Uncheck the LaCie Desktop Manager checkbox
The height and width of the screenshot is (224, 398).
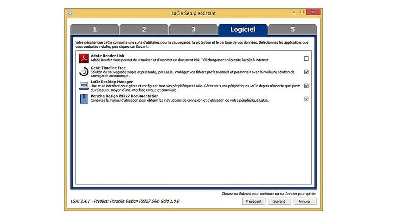click(x=306, y=85)
